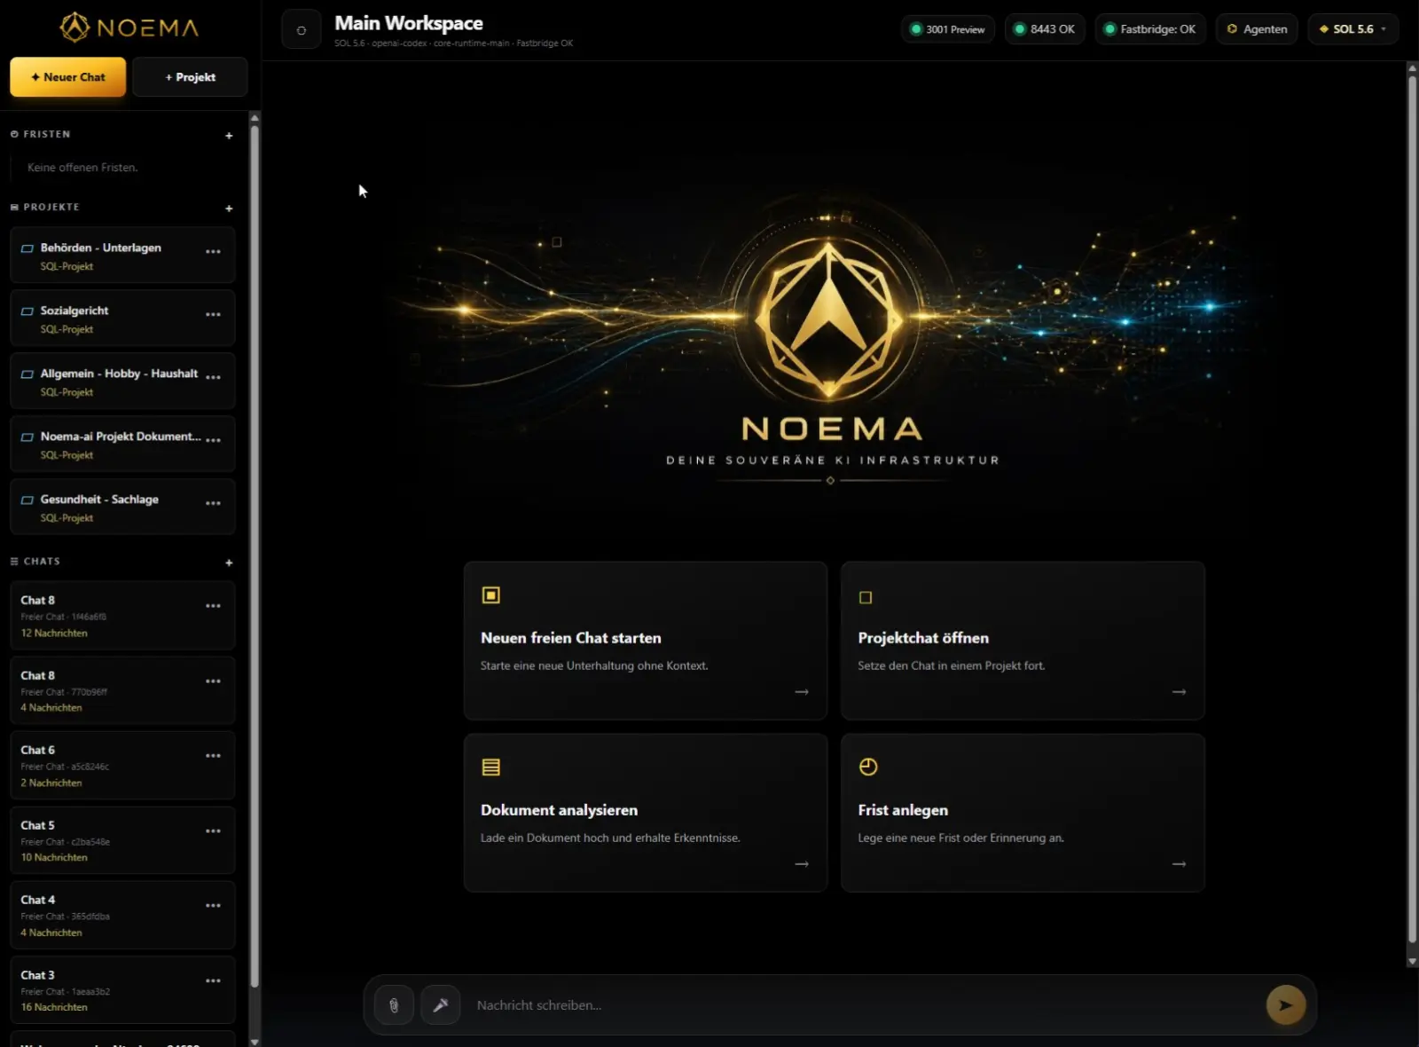
Task: Open options for Chat 8 with 4 Nachrichten
Action: point(213,681)
